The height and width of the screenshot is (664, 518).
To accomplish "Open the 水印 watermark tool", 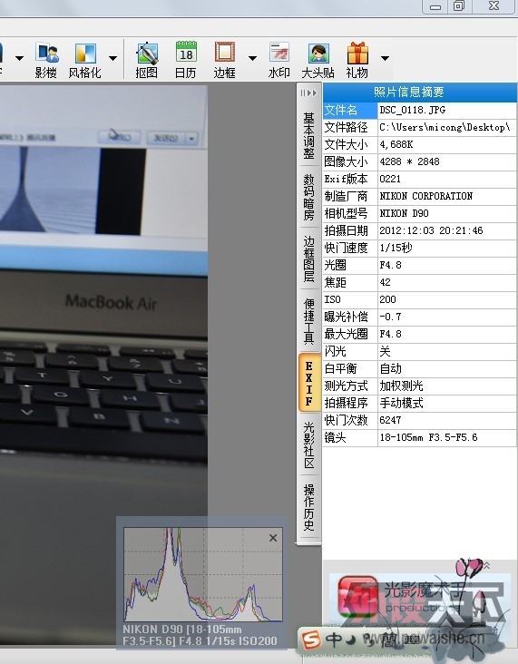I will (x=279, y=60).
